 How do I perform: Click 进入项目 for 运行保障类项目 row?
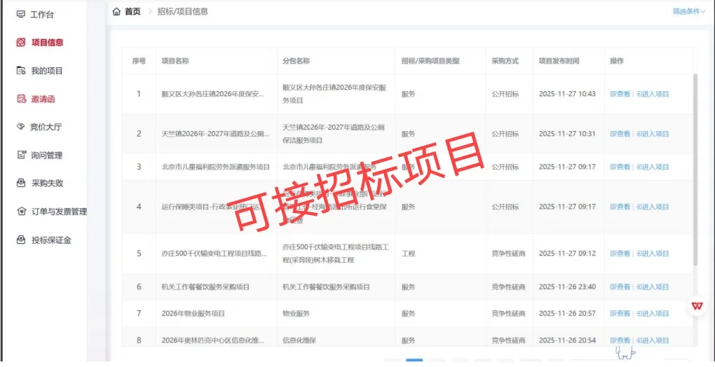(653, 207)
